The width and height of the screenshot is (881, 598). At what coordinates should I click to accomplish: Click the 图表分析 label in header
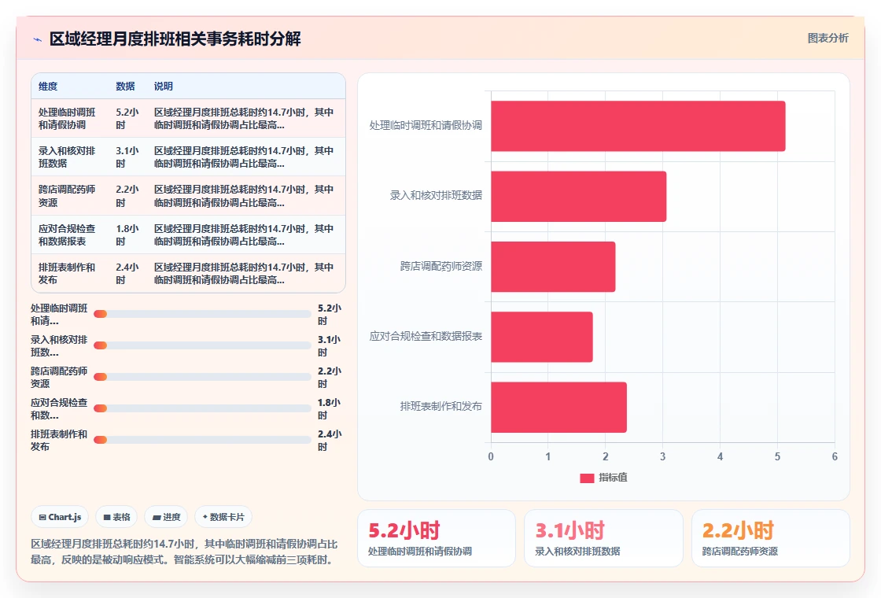point(828,39)
